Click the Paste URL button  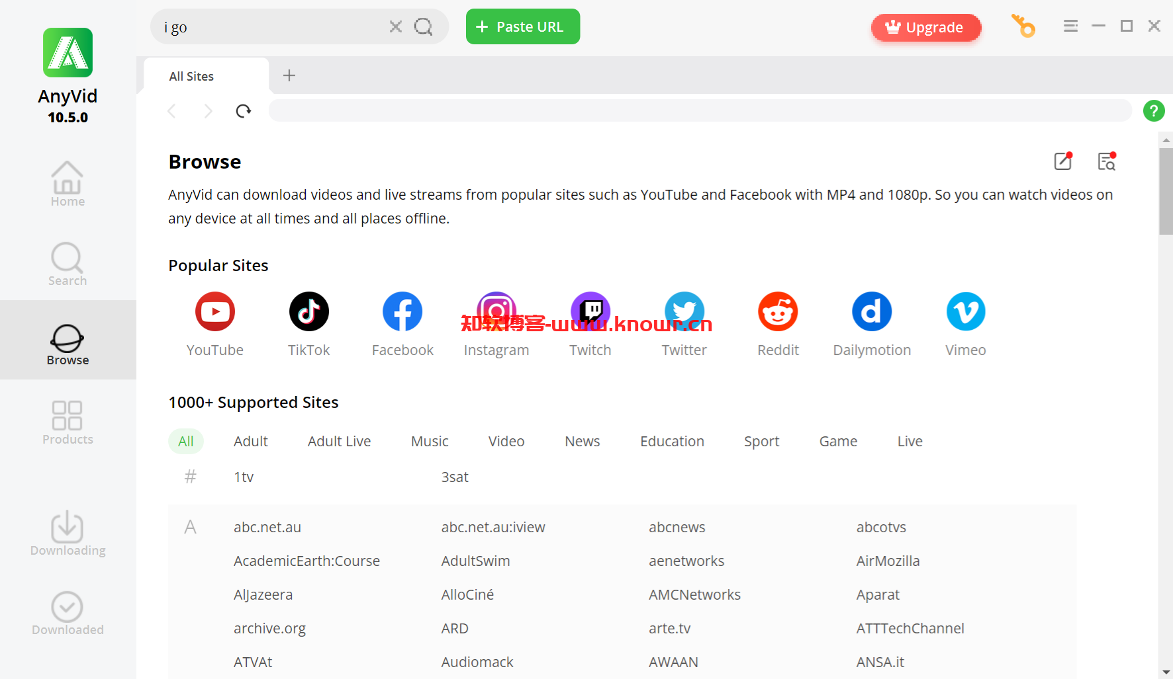(523, 26)
